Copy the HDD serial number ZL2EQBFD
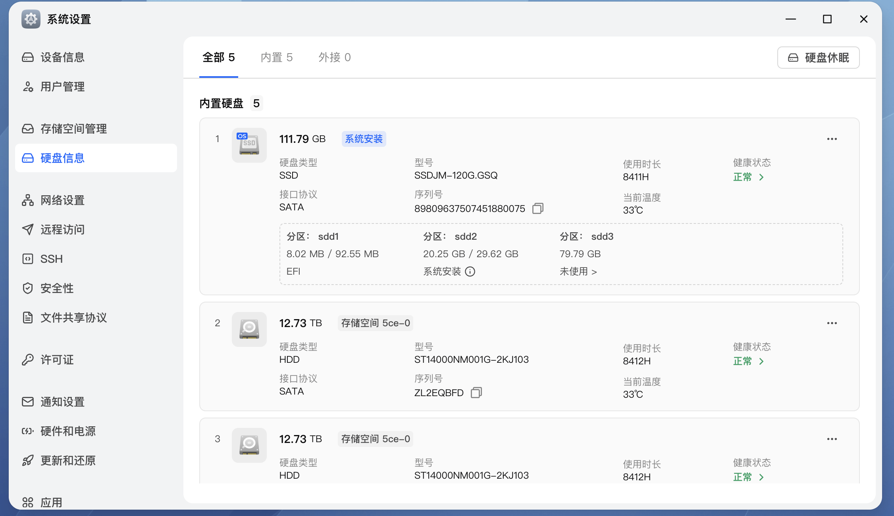 [476, 393]
